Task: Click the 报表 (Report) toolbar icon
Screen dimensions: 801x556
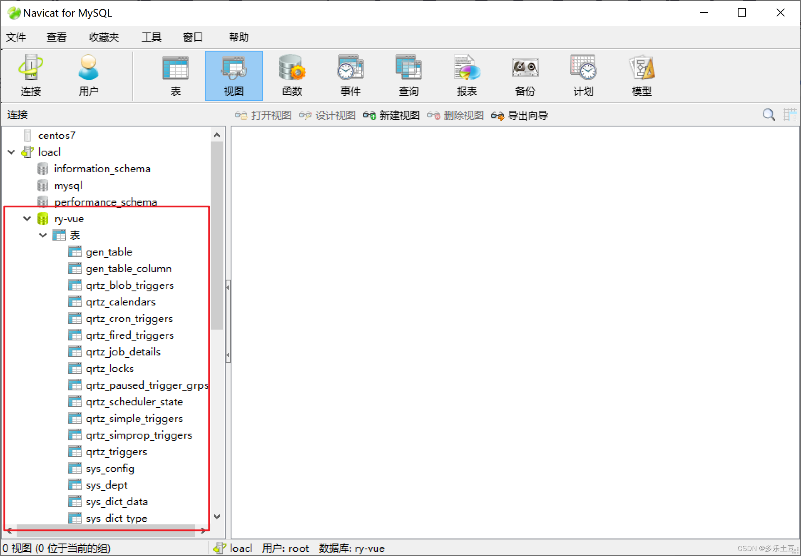Action: pyautogui.click(x=467, y=76)
